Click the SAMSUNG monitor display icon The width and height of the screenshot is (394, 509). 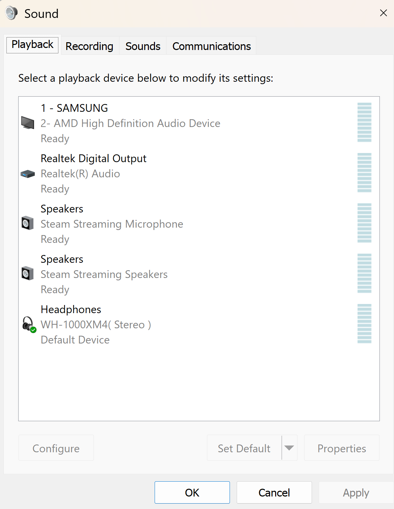28,123
